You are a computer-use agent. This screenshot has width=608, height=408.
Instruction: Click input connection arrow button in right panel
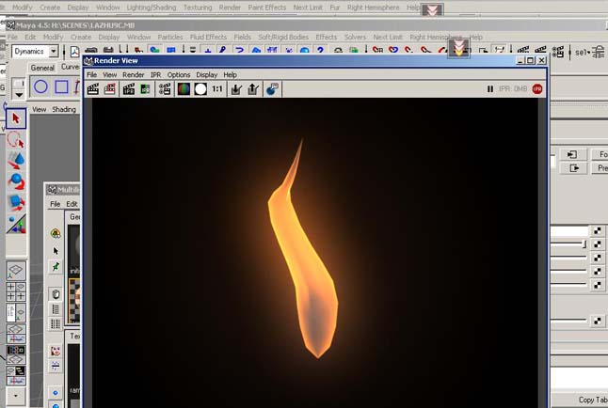click(572, 154)
